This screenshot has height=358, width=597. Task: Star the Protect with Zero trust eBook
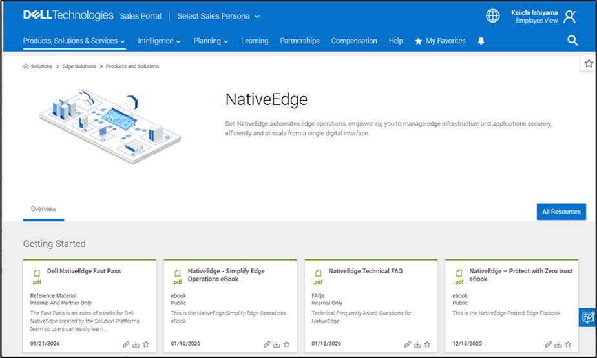(x=568, y=344)
